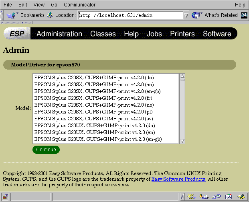Open Navigator from the component bar
The image size is (249, 202).
pos(191,197)
